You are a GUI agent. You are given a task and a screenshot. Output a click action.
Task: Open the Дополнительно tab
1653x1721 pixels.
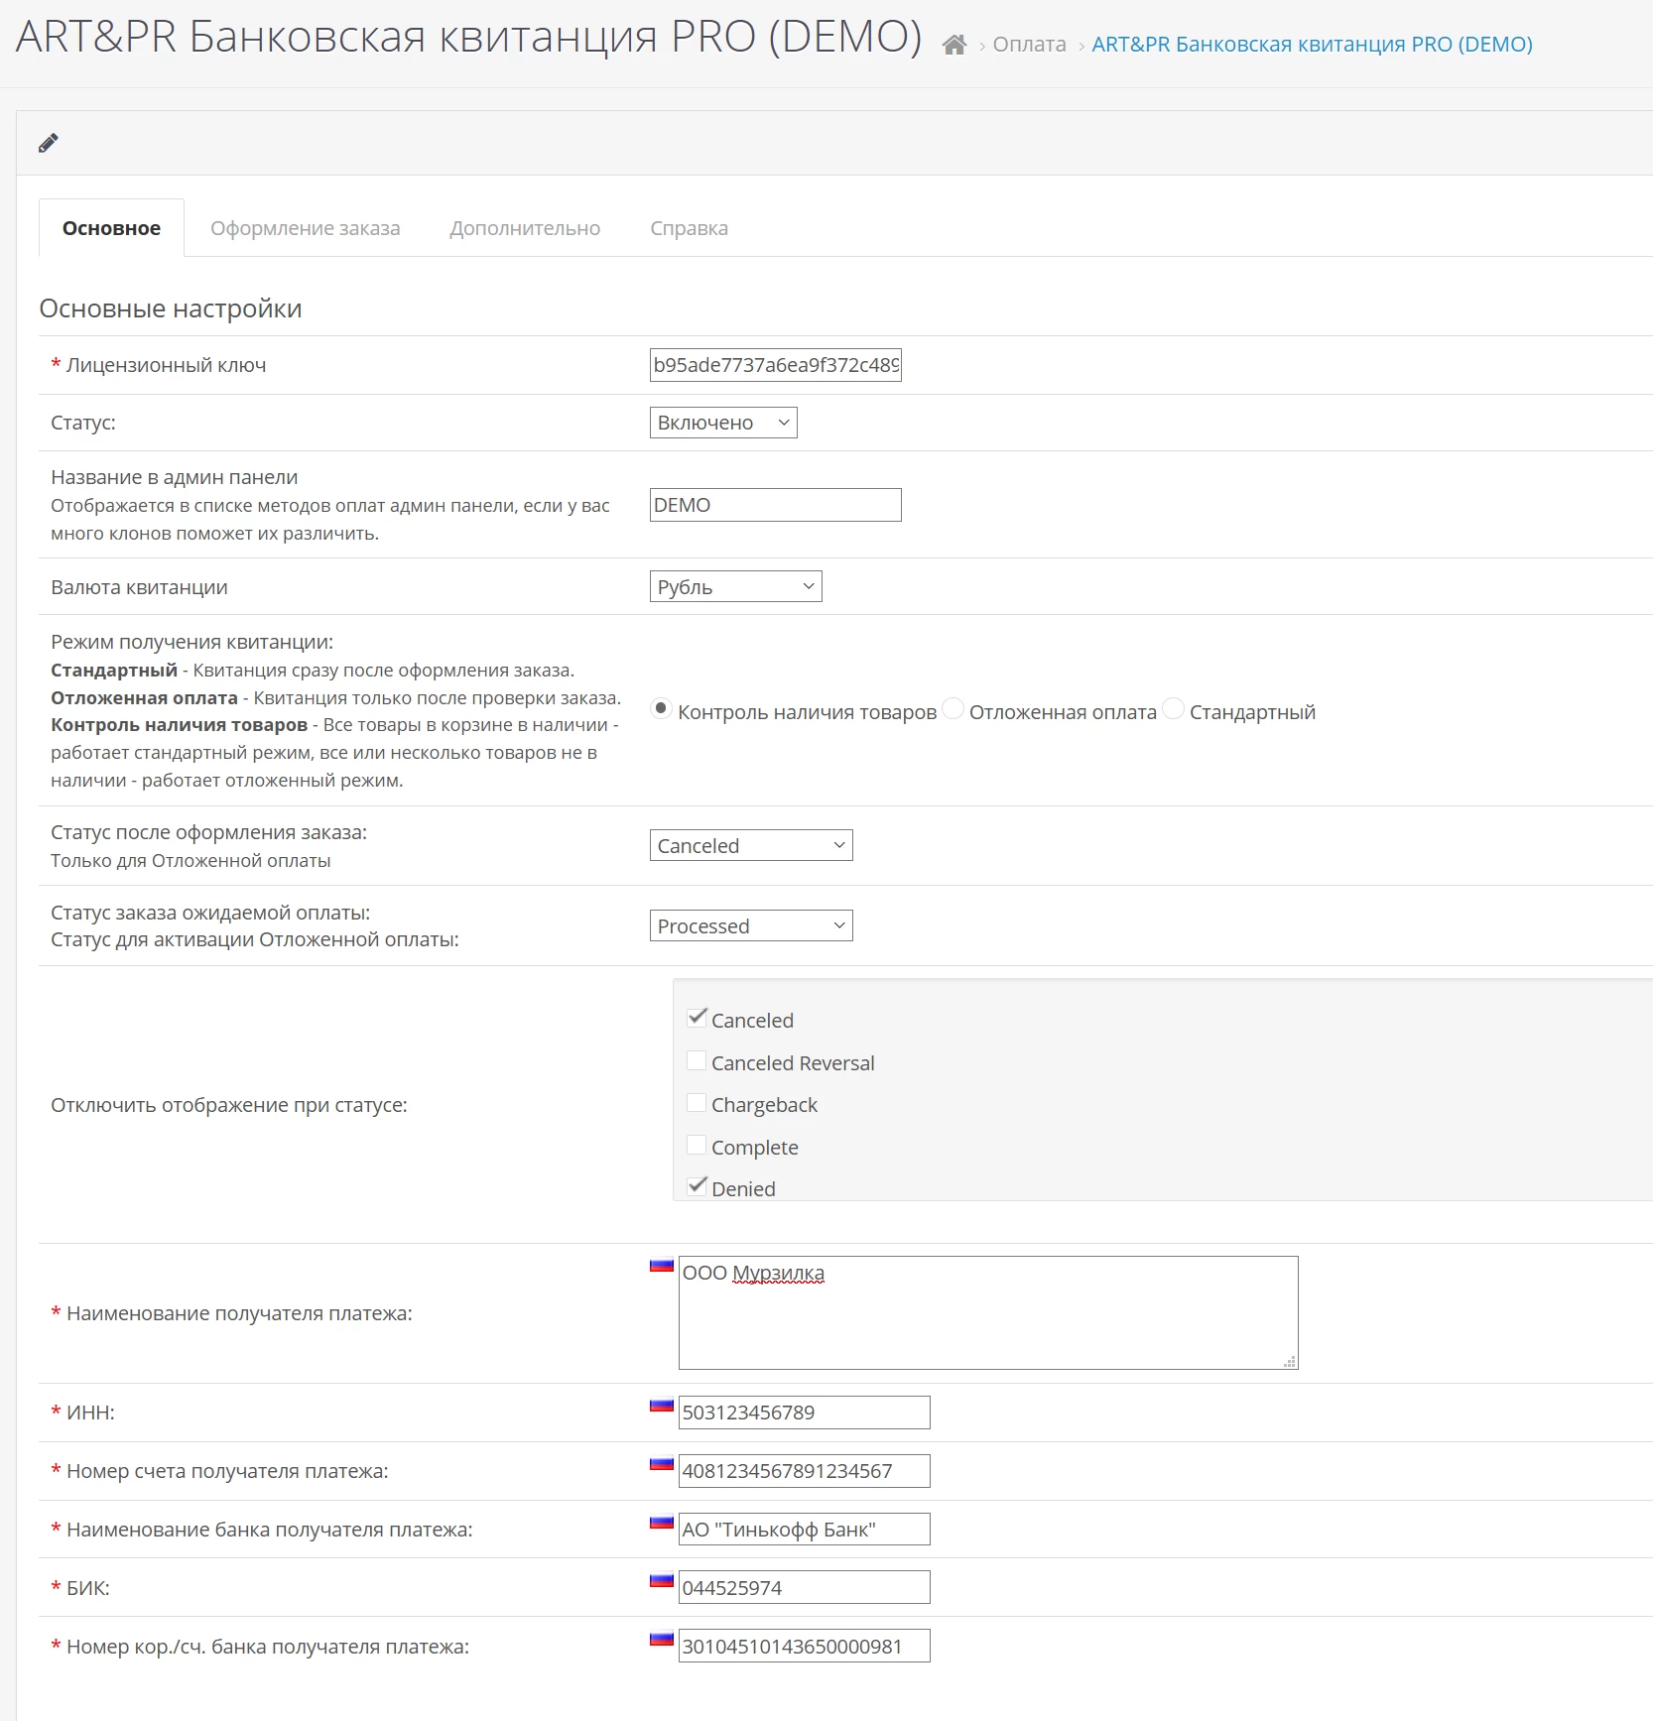point(525,228)
